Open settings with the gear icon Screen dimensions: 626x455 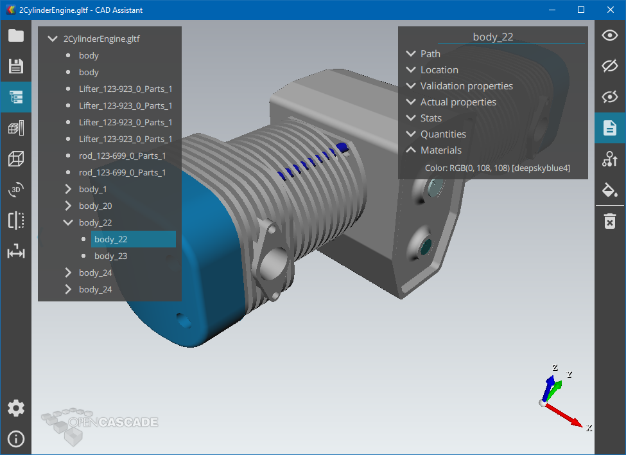[x=15, y=408]
